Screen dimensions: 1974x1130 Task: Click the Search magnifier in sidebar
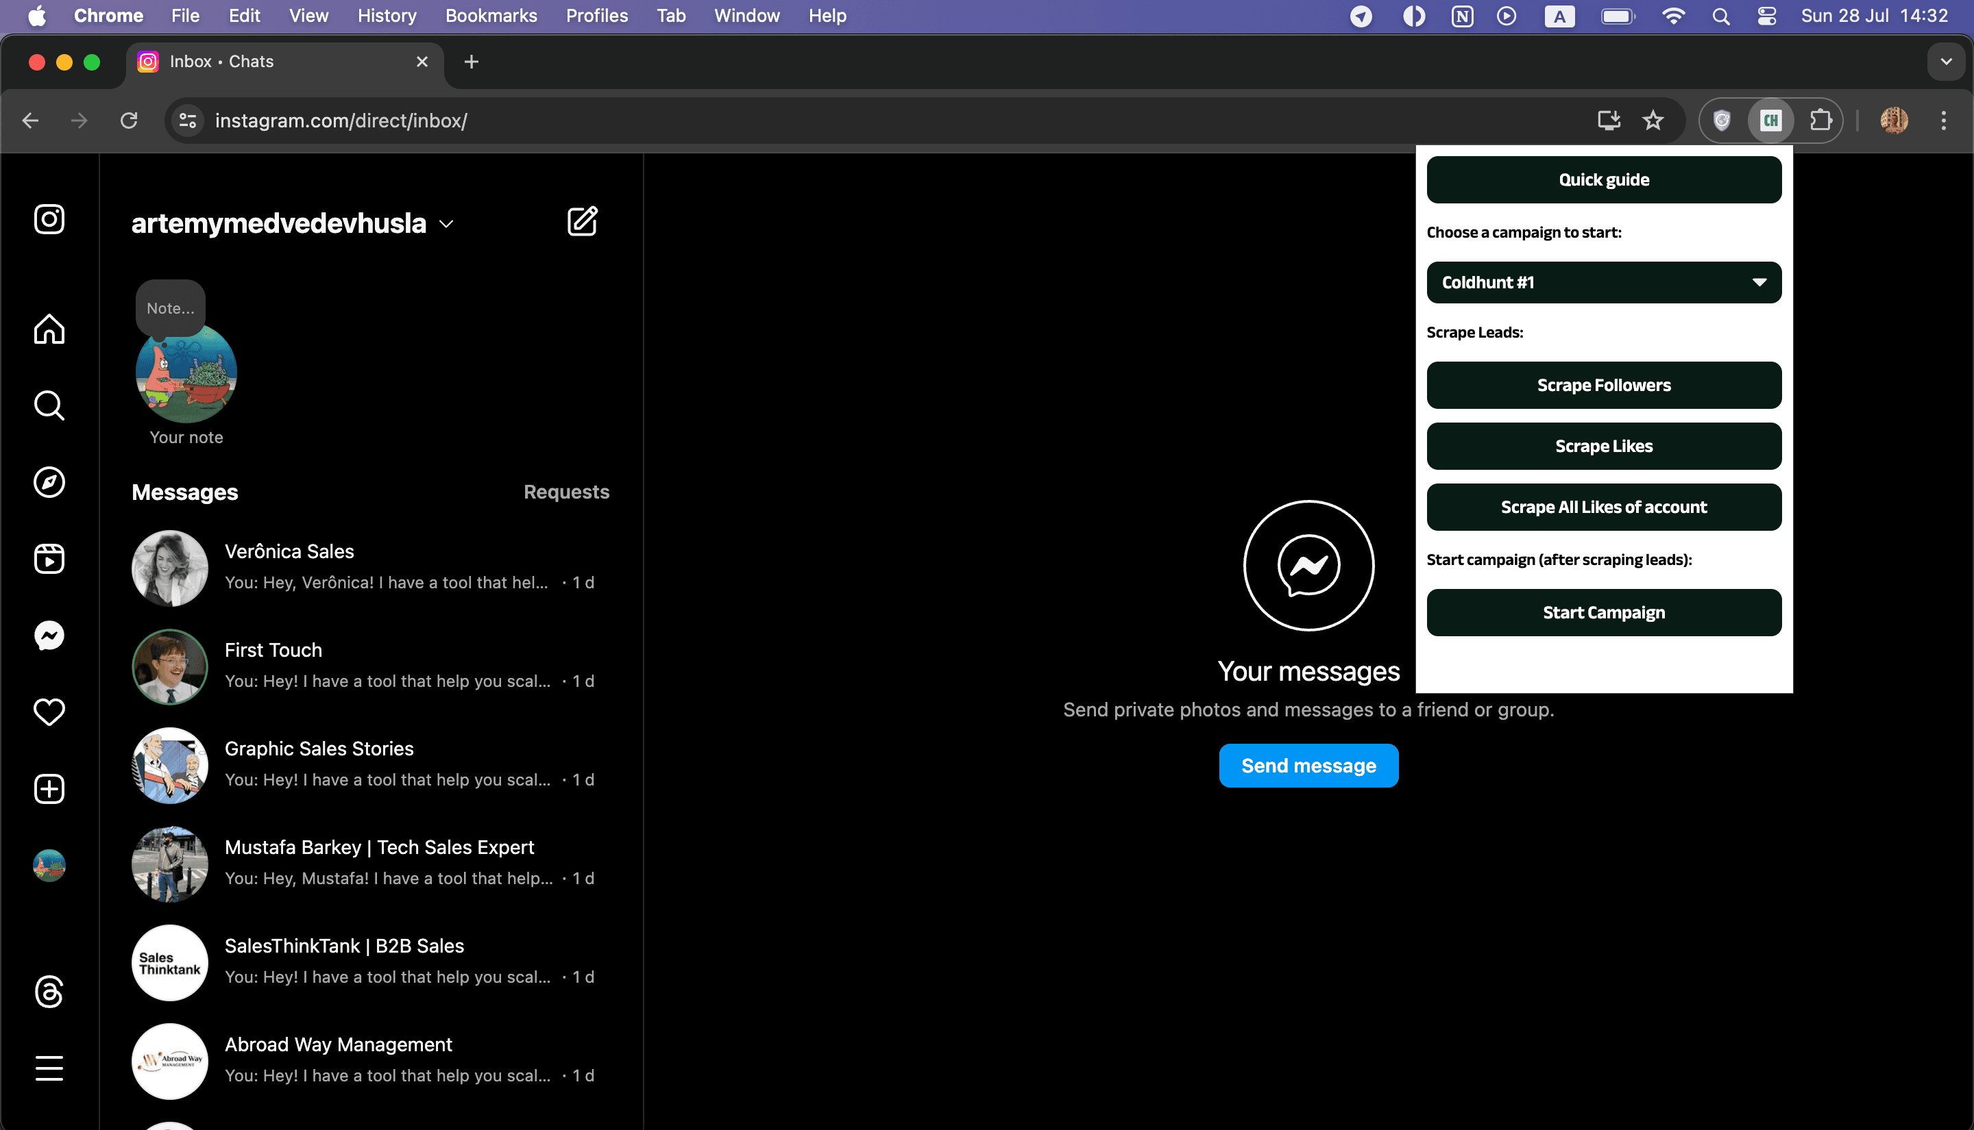coord(49,405)
